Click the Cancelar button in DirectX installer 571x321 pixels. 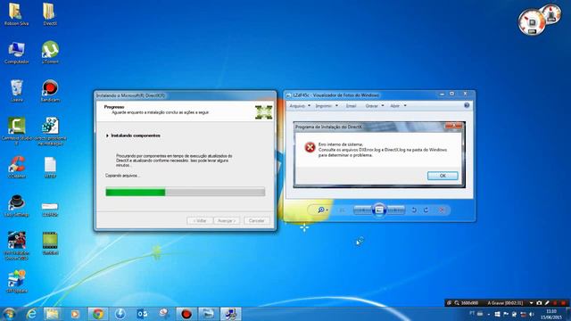click(256, 220)
